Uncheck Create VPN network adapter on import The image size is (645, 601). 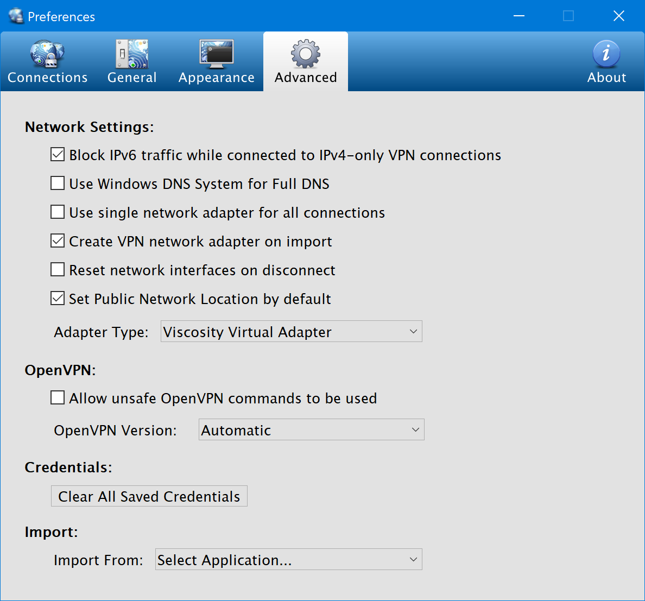click(x=58, y=241)
